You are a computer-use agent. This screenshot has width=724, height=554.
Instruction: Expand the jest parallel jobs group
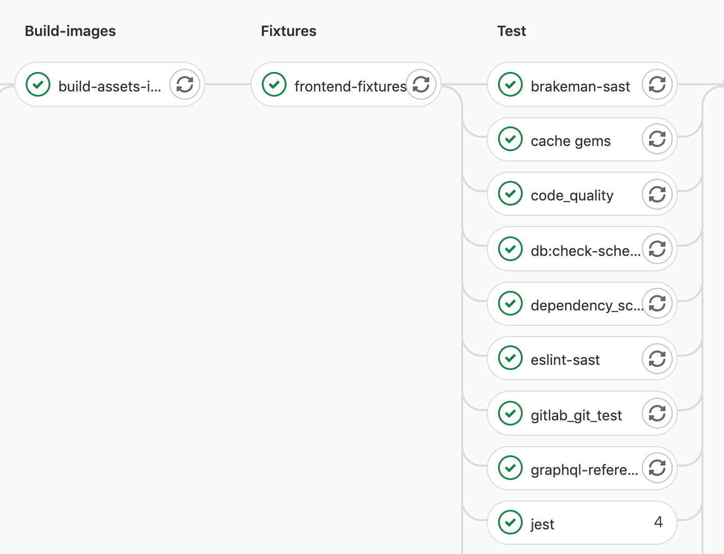coord(658,522)
